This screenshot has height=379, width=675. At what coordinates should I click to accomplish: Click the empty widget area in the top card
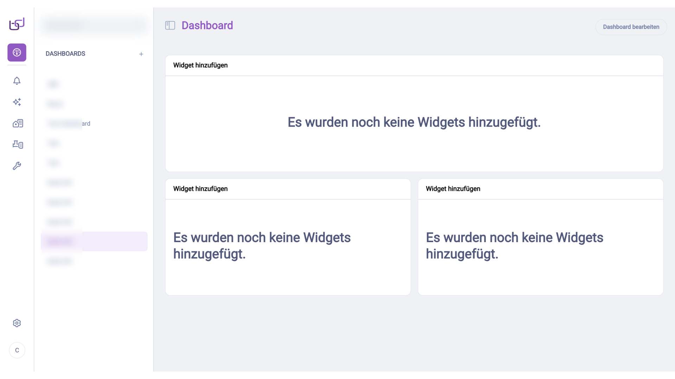[x=414, y=122]
